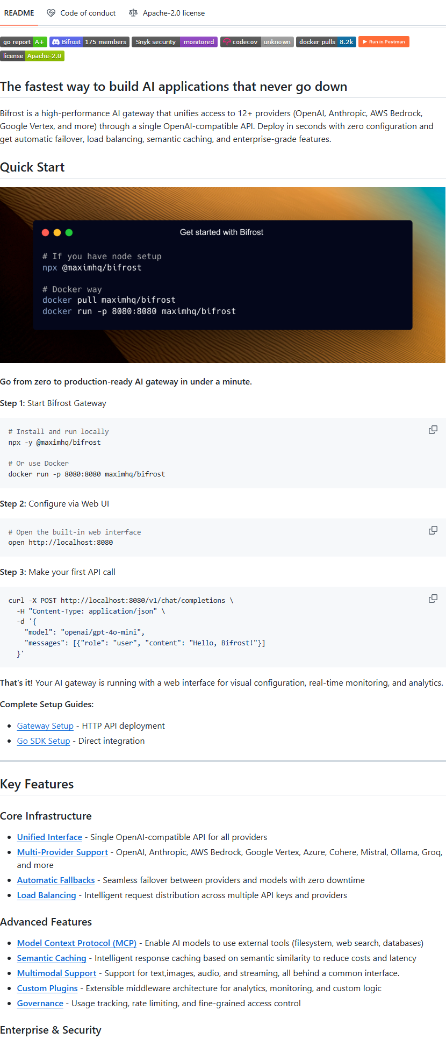Open the Governance link
Viewport: 446px width, 1039px height.
coord(40,1004)
